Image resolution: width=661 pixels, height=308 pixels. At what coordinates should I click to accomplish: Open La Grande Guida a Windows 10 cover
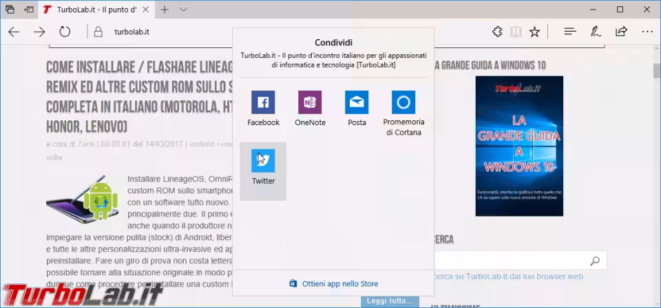[519, 146]
